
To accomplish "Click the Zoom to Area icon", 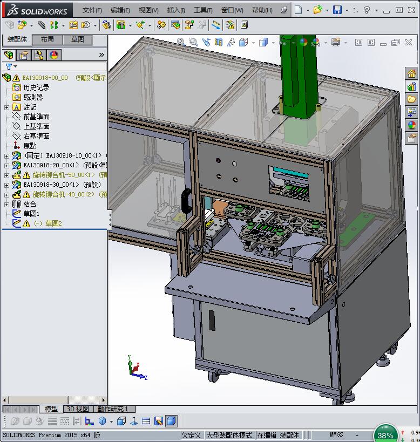I will pos(193,42).
